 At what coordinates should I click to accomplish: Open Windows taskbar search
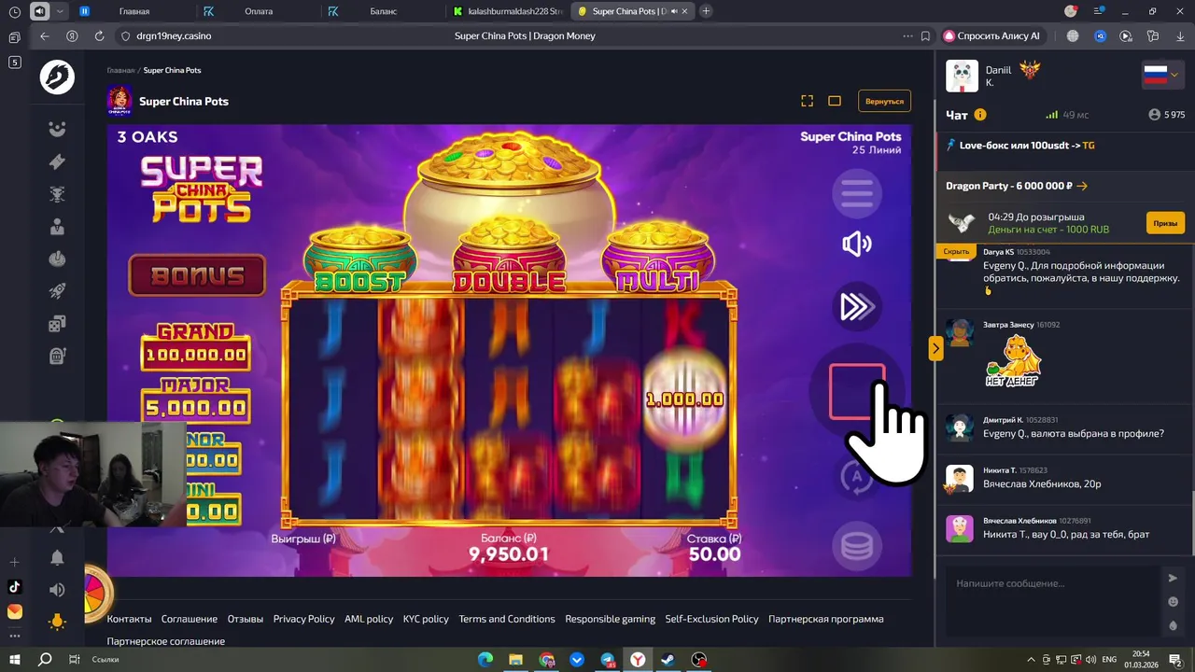tap(45, 659)
